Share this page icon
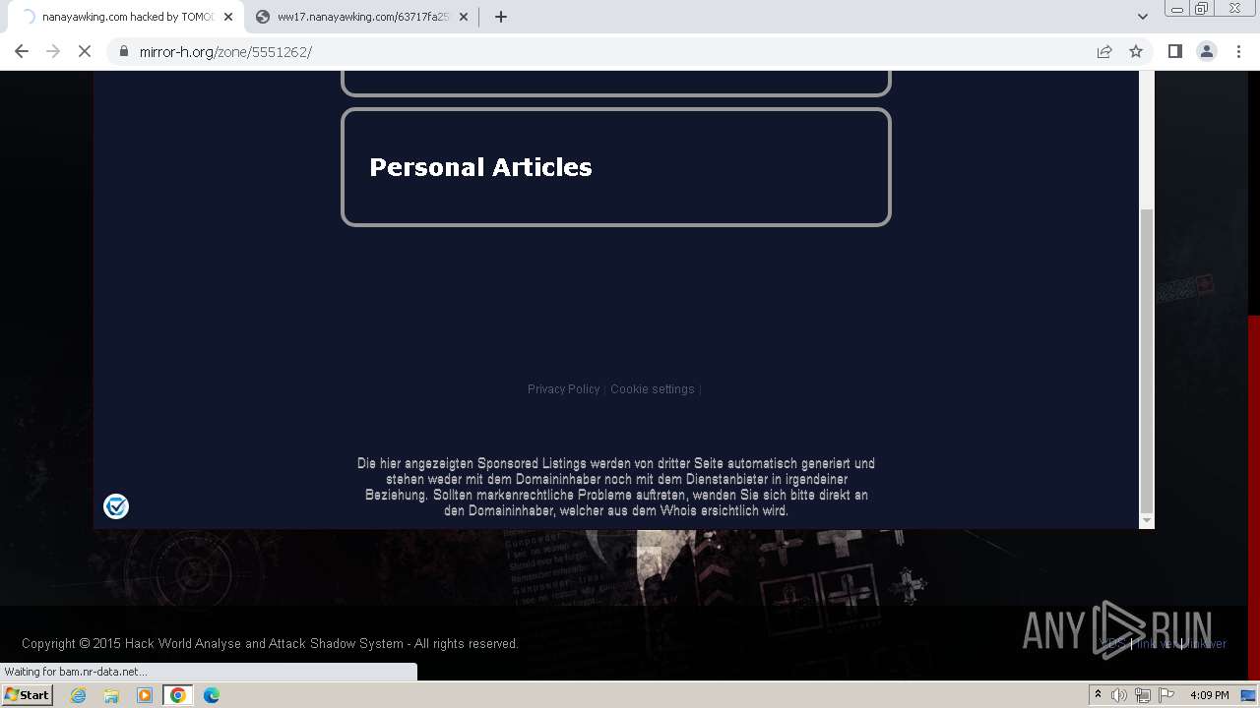 1104,51
